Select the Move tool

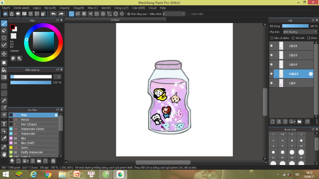4,54
